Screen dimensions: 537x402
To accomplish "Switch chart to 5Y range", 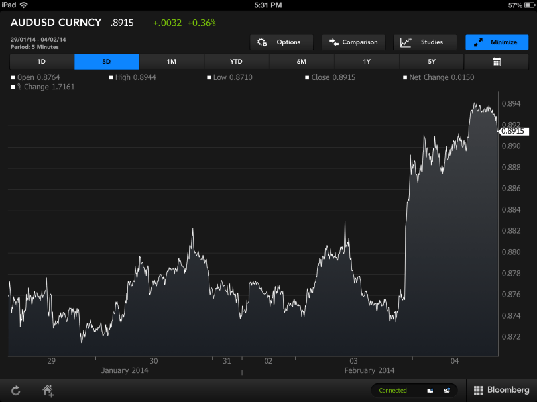I will [431, 62].
